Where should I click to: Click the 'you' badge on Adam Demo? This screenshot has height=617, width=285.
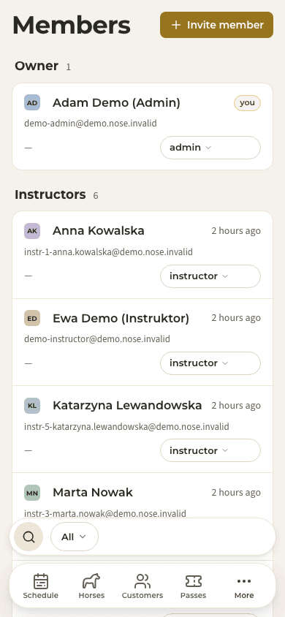pos(247,103)
